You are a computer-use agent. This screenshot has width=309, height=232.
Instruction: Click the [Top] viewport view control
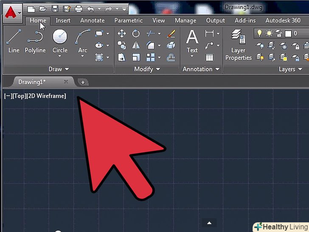[20, 96]
